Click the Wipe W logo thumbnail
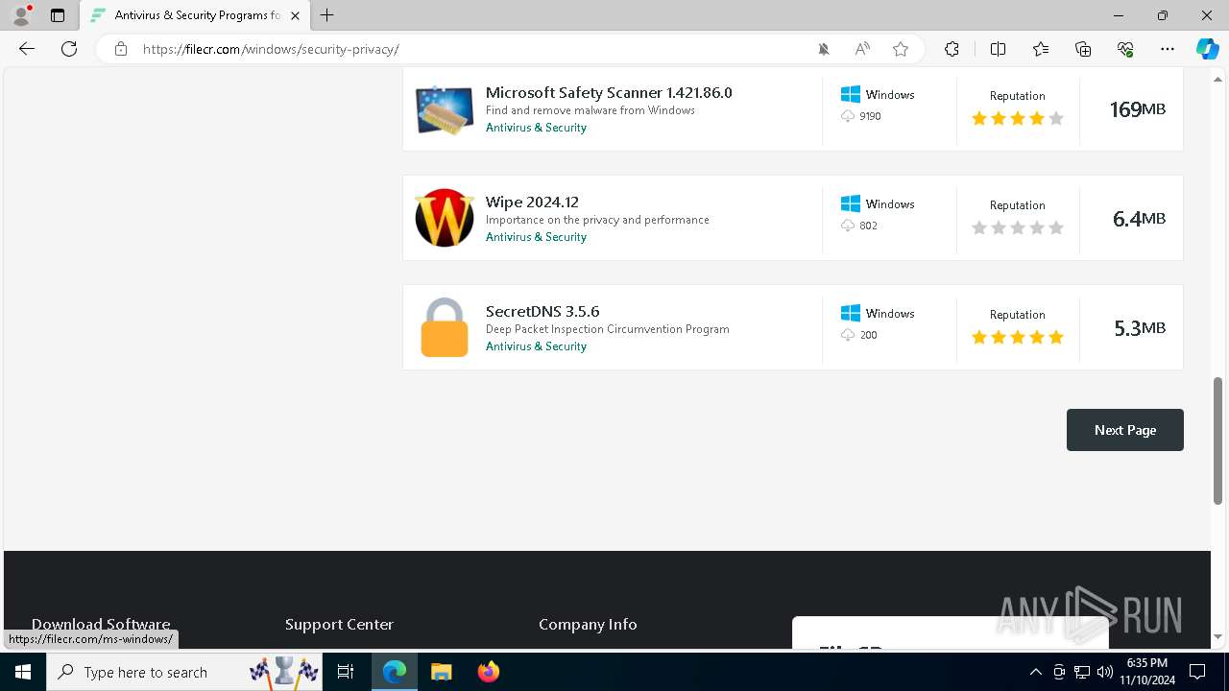 [445, 218]
